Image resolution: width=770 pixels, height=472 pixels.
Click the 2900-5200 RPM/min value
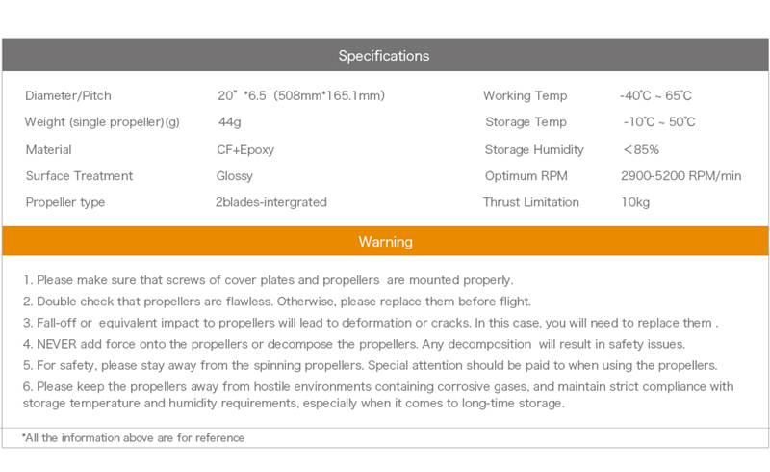coord(681,176)
